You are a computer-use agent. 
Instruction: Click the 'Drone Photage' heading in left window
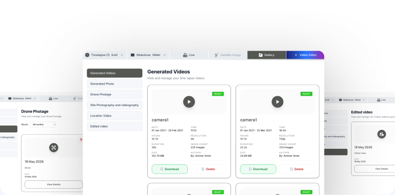pyautogui.click(x=35, y=111)
